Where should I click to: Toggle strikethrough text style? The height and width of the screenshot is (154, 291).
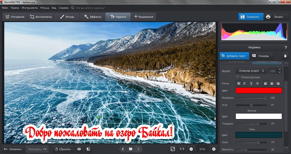coord(257,84)
